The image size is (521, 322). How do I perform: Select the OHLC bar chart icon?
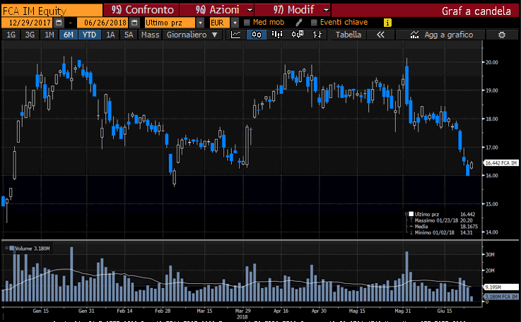click(317, 35)
